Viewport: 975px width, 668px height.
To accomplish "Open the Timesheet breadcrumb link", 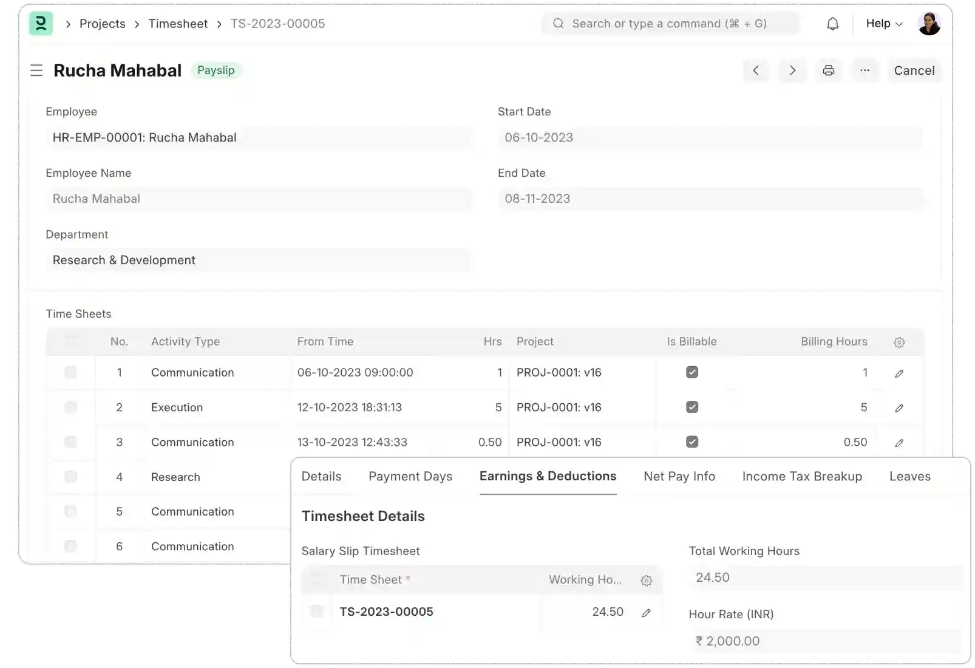I will pyautogui.click(x=178, y=24).
